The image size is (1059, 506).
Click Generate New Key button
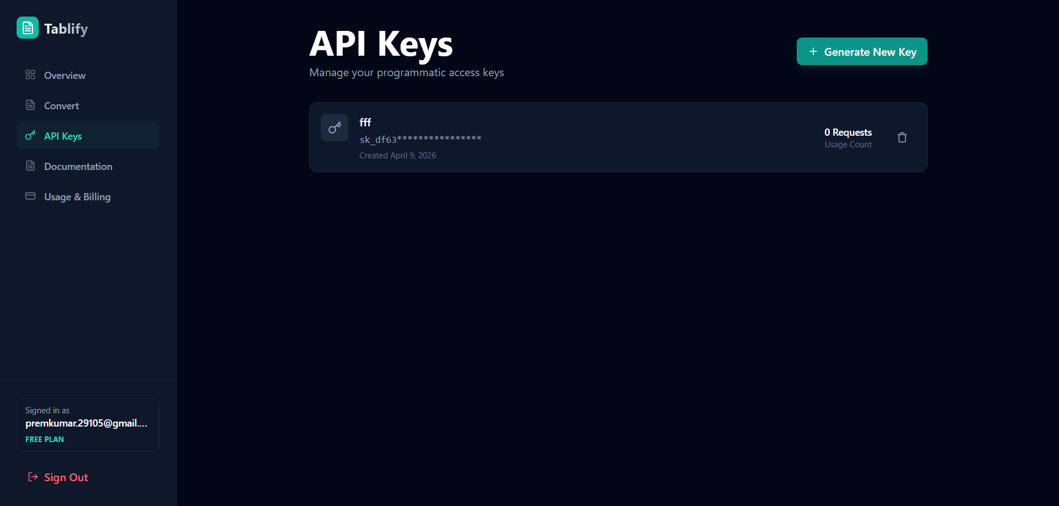click(862, 51)
